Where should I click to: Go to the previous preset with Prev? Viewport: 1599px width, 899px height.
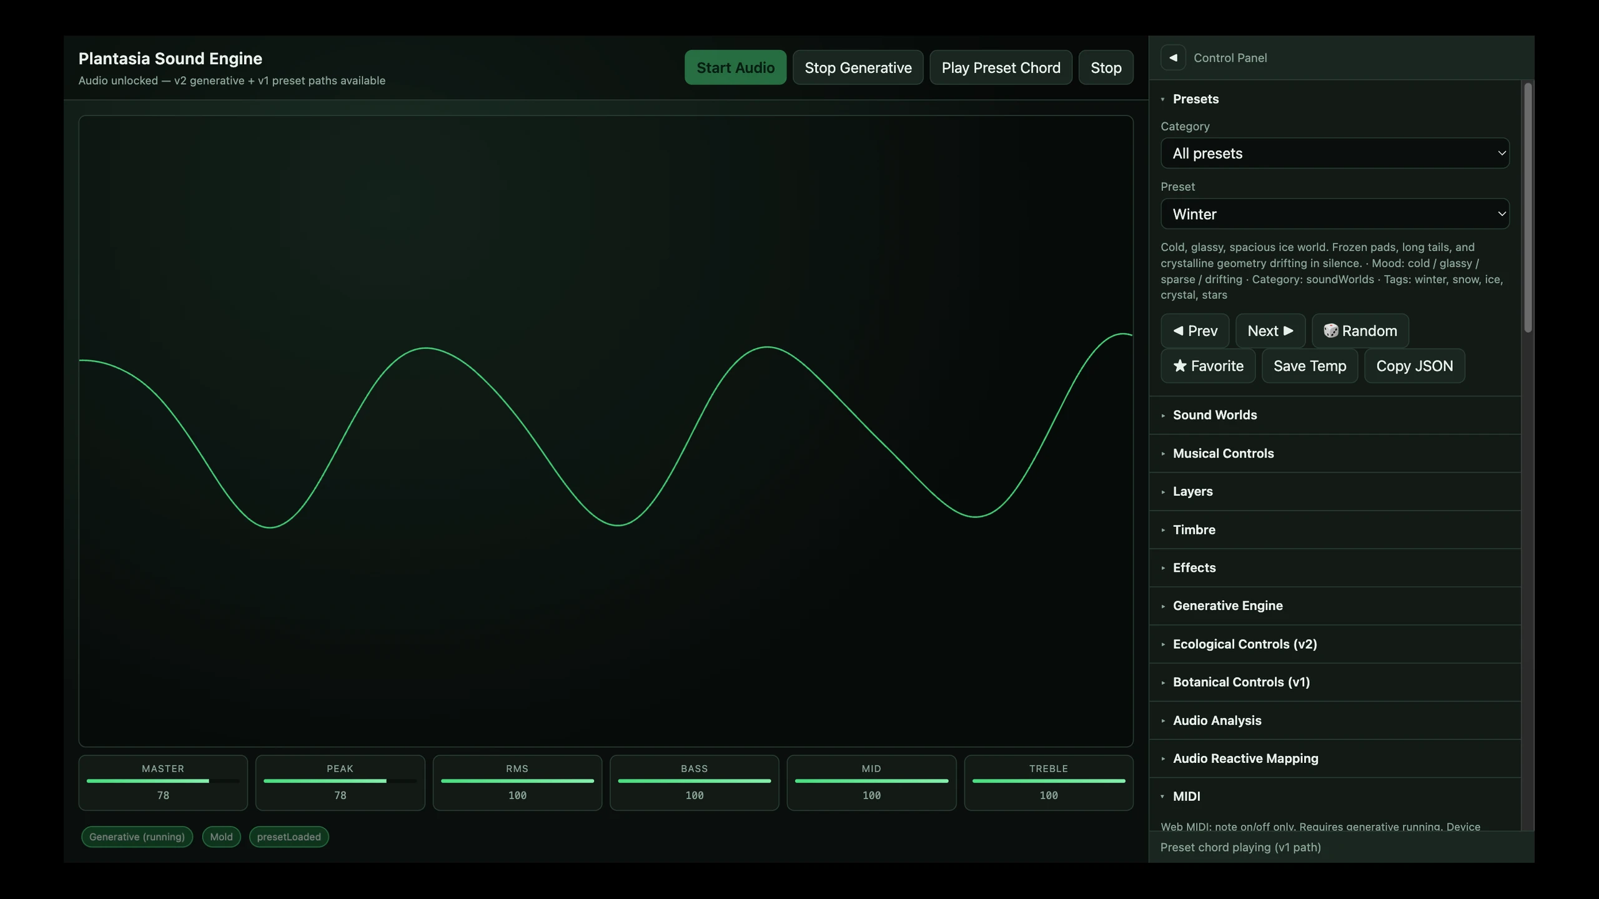pyautogui.click(x=1194, y=331)
